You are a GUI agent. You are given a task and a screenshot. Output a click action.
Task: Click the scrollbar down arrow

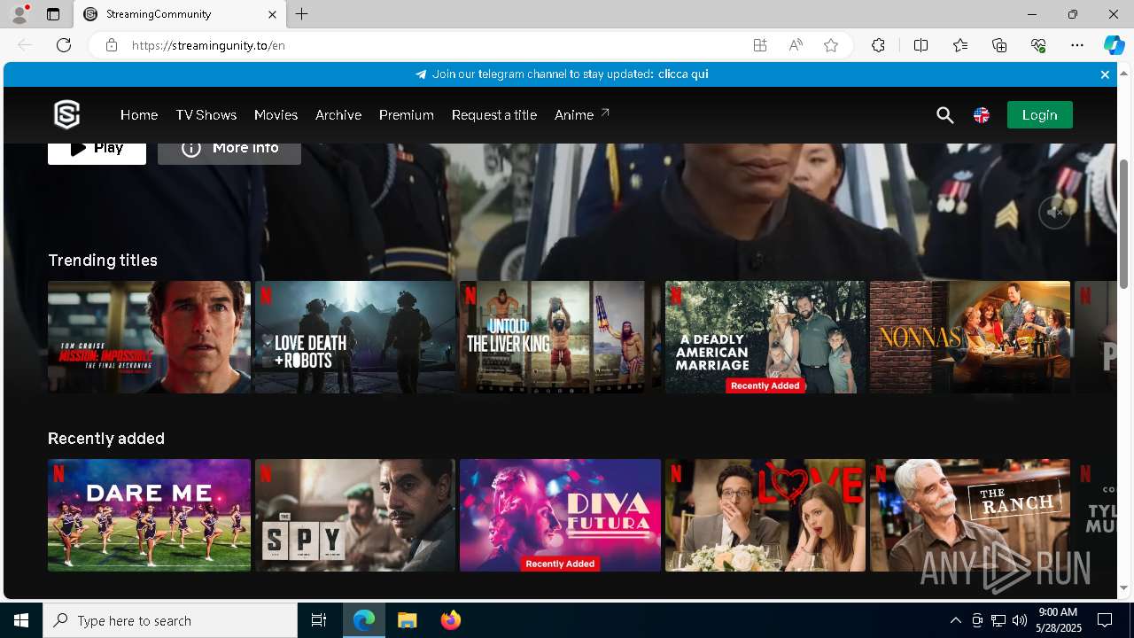point(1124,587)
